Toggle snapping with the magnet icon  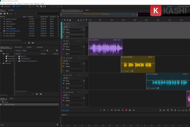click(x=84, y=20)
